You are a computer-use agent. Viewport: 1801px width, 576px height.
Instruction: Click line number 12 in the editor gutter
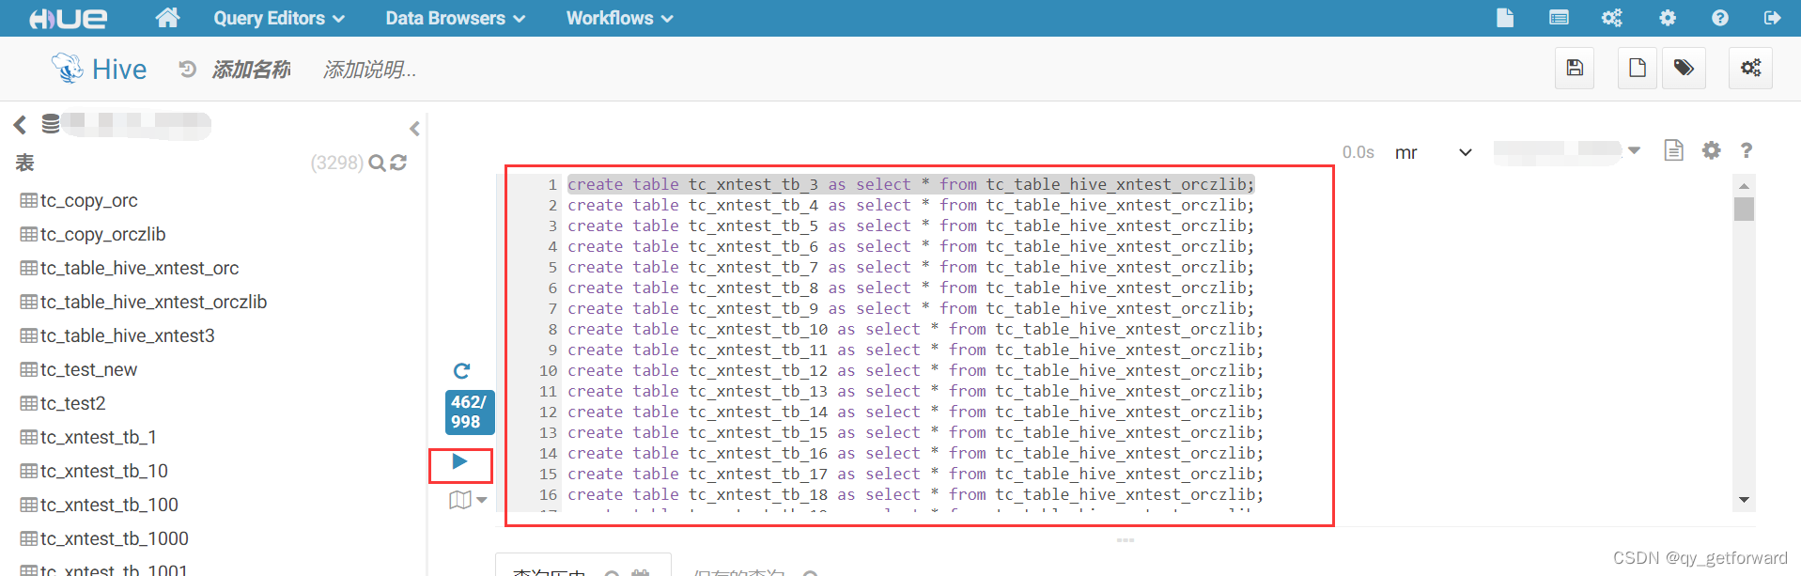pos(548,412)
